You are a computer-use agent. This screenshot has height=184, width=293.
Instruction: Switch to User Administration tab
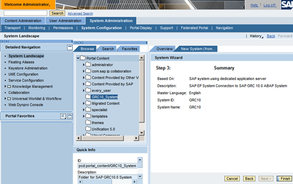(65, 20)
